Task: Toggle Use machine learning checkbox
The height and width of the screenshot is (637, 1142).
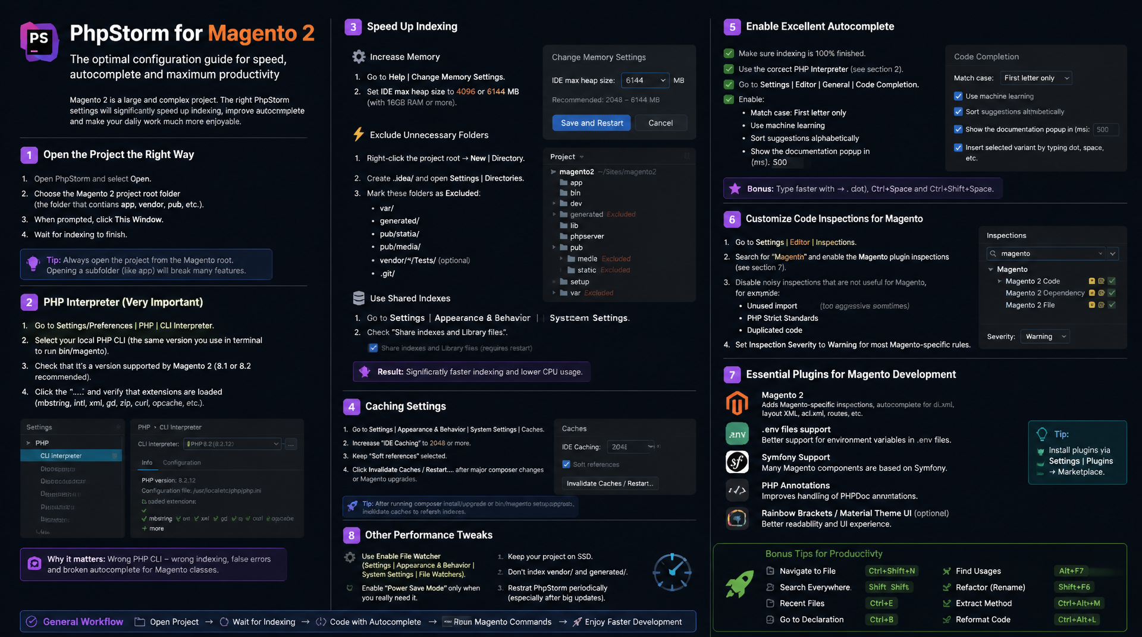Action: click(x=958, y=96)
